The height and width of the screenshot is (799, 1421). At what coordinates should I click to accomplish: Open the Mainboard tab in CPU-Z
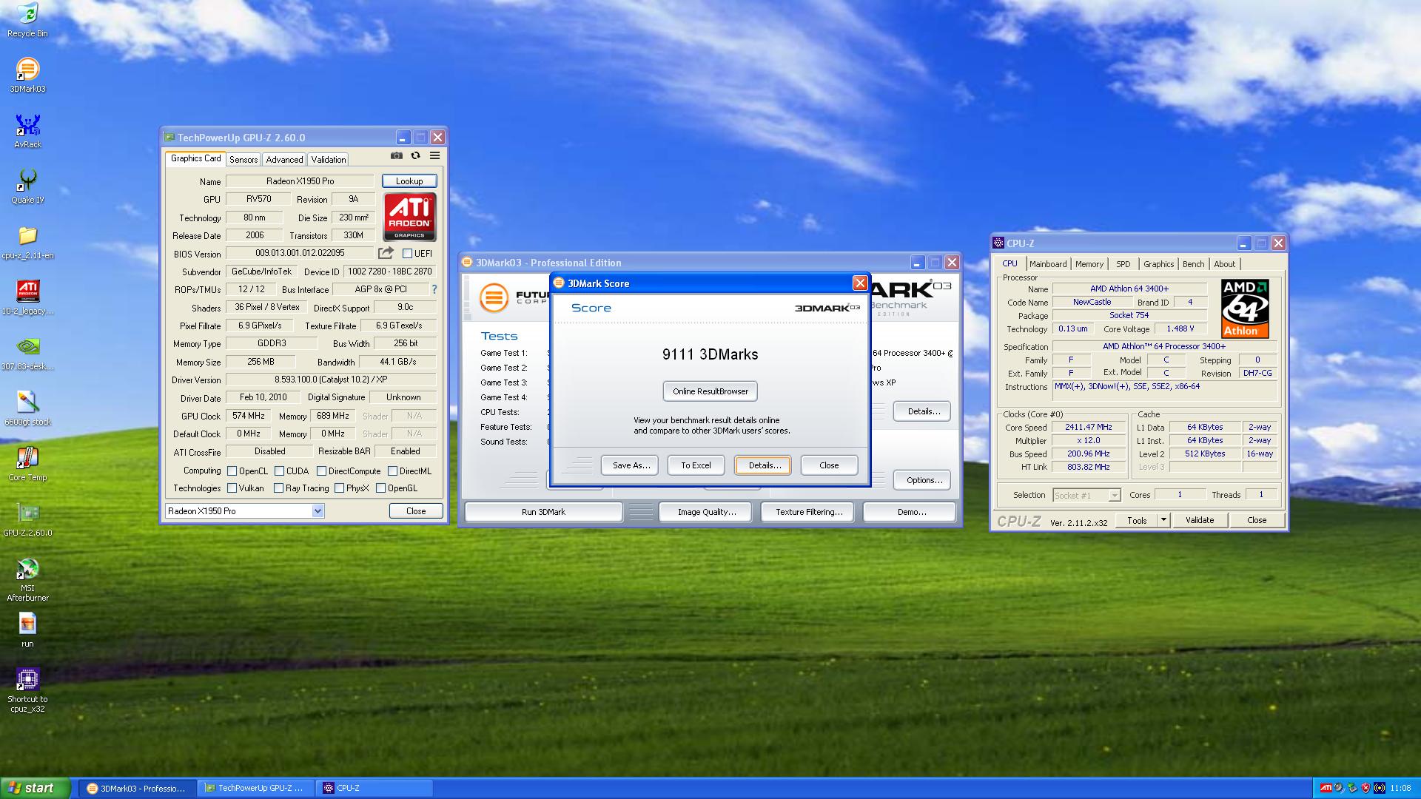pyautogui.click(x=1048, y=264)
